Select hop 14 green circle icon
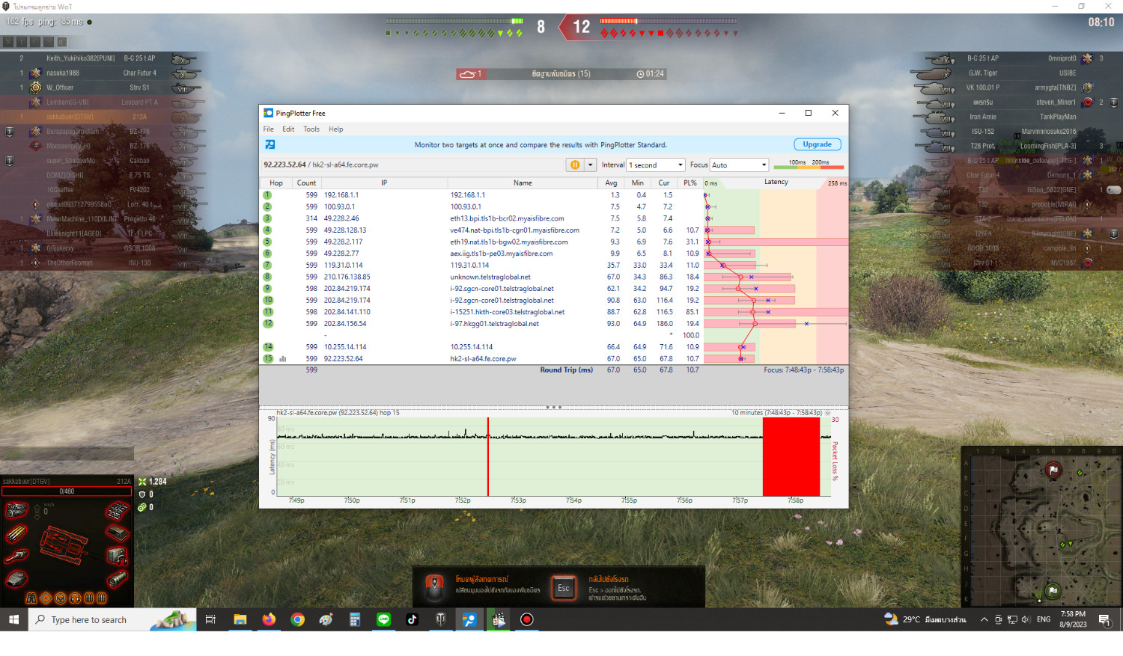This screenshot has width=1123, height=656. coord(268,347)
